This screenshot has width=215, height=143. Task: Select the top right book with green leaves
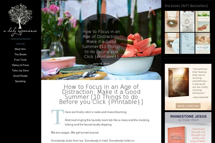(202, 21)
